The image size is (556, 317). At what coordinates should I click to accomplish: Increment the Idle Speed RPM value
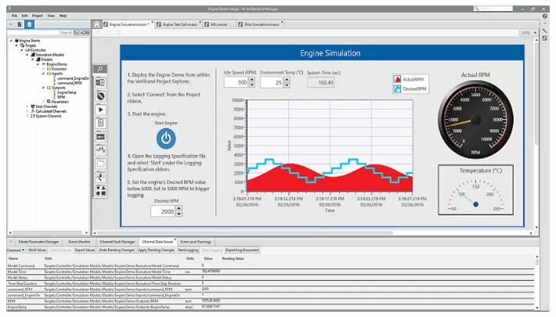[251, 80]
